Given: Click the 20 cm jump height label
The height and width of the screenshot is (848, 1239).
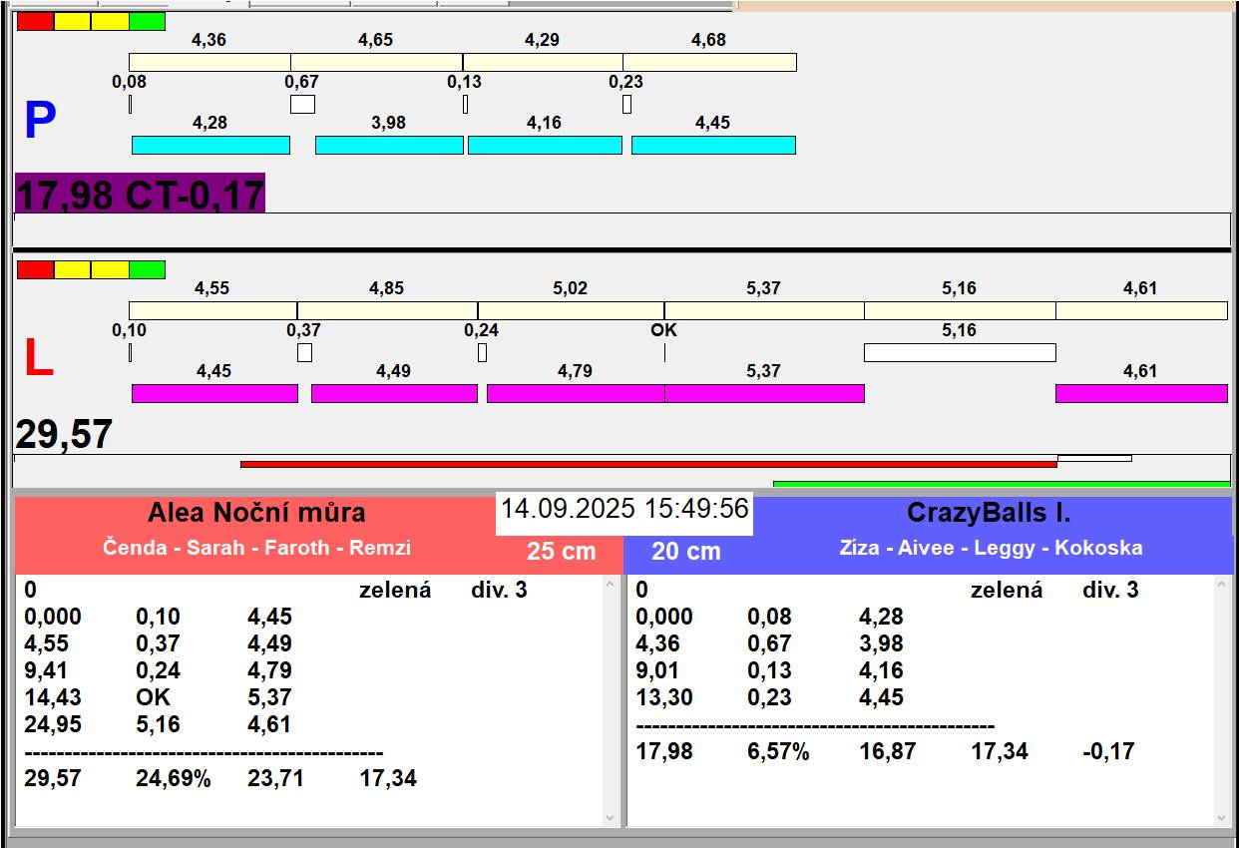Looking at the screenshot, I should point(685,551).
